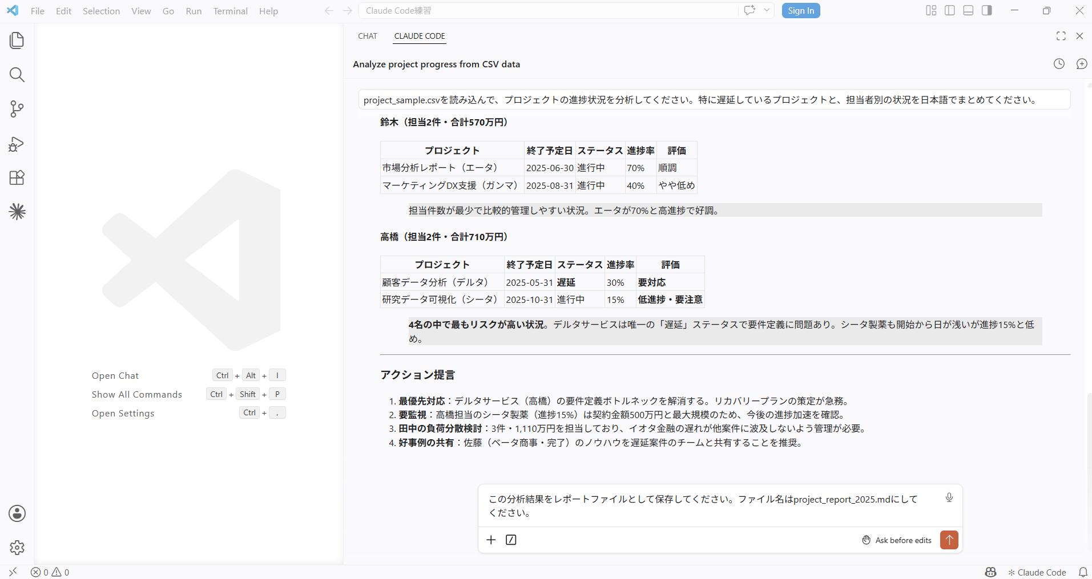This screenshot has width=1092, height=579.
Task: Go forward with the navigation arrow
Action: (348, 11)
